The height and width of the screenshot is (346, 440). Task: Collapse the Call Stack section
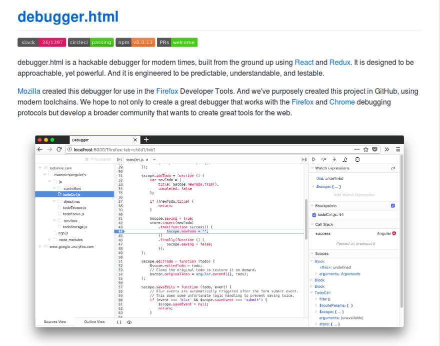pyautogui.click(x=312, y=224)
